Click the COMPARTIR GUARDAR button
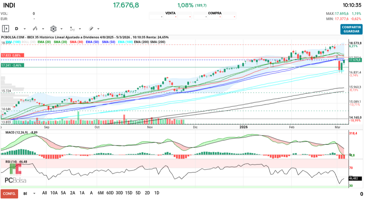 [x=351, y=28]
